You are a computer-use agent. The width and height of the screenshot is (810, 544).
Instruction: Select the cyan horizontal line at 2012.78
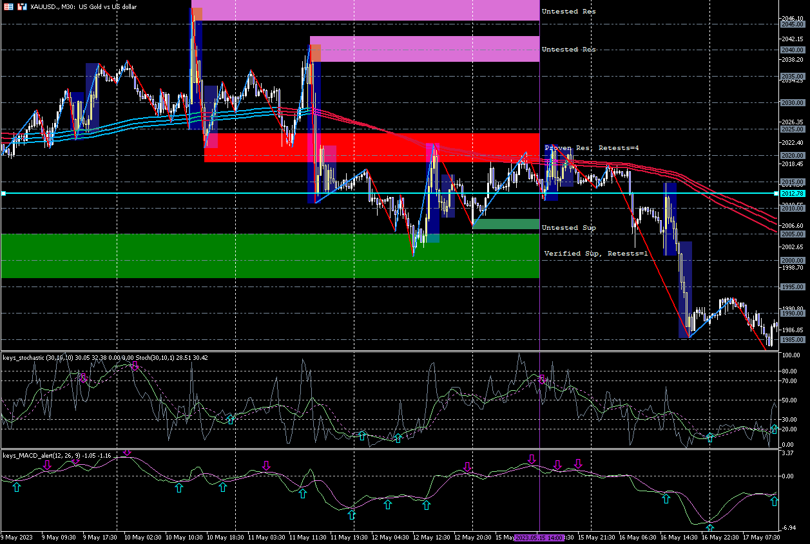point(390,193)
